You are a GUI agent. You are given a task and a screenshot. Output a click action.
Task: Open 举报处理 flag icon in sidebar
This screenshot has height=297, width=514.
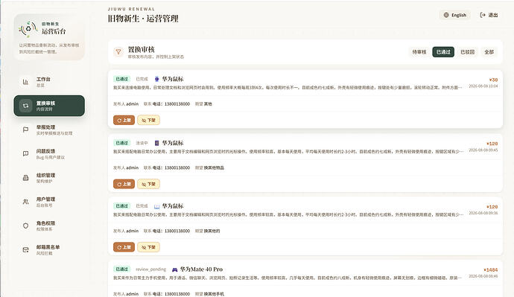(25, 130)
